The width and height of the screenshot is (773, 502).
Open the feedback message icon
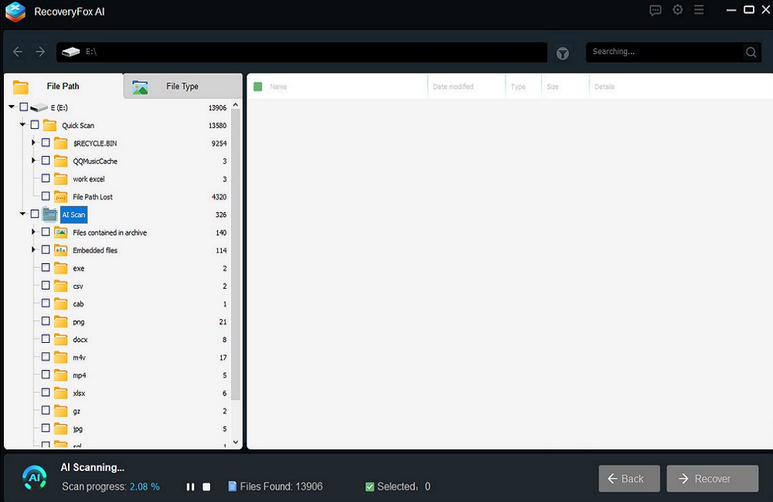pos(656,10)
